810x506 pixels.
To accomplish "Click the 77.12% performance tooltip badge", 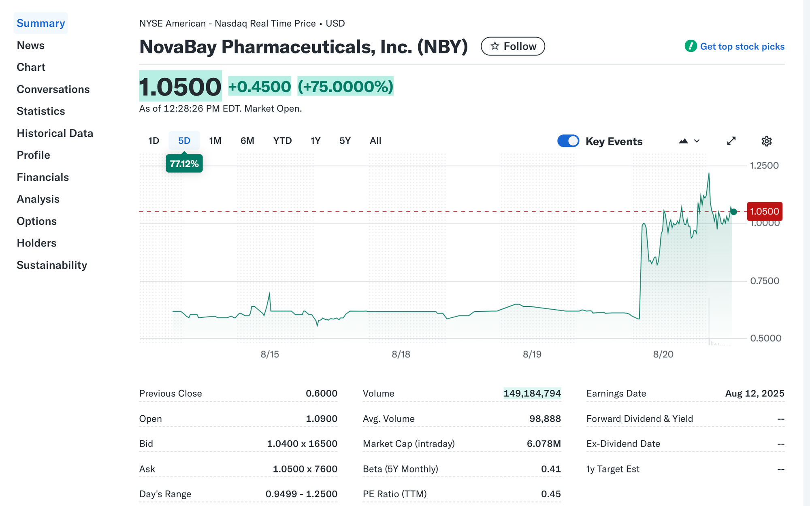I will click(x=184, y=164).
